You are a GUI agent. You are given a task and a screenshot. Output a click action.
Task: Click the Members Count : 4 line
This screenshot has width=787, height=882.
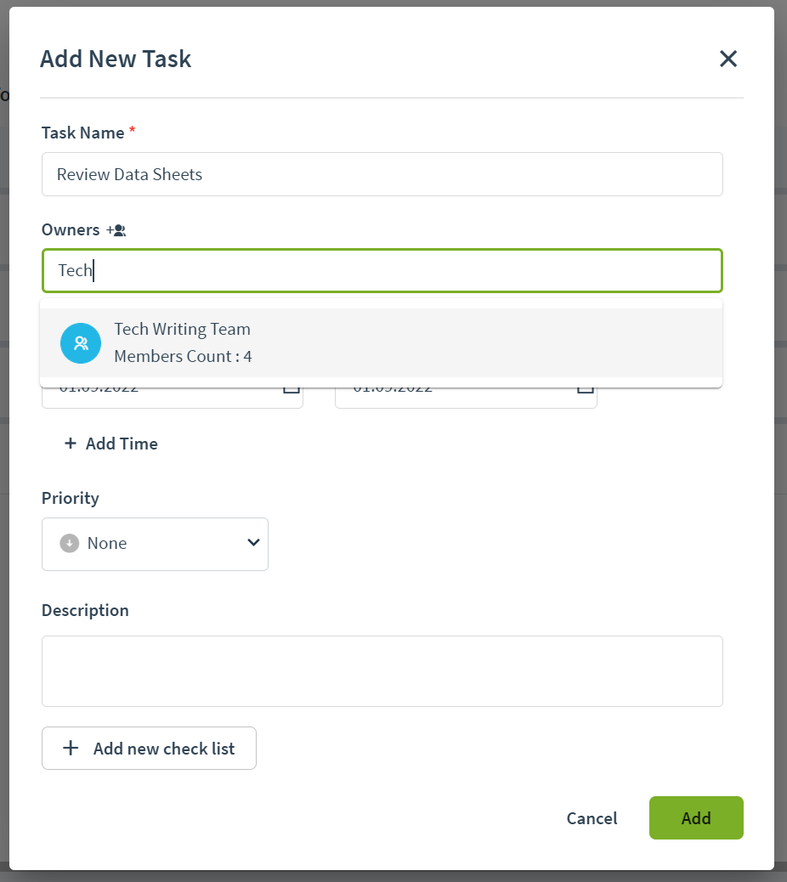(183, 357)
